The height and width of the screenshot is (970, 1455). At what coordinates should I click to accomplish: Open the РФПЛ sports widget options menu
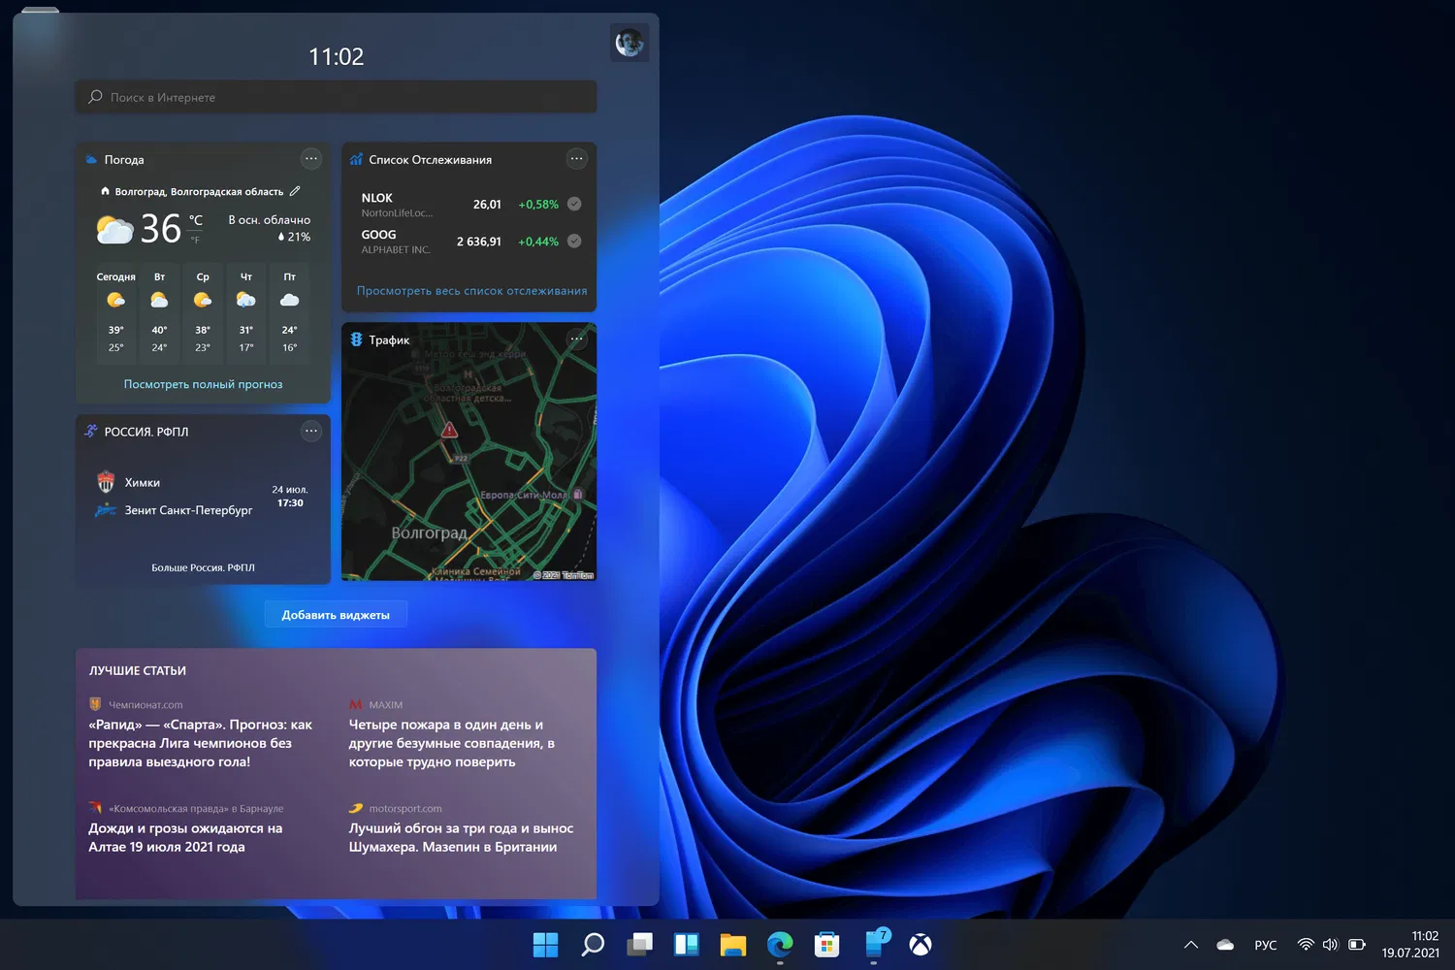click(x=311, y=432)
